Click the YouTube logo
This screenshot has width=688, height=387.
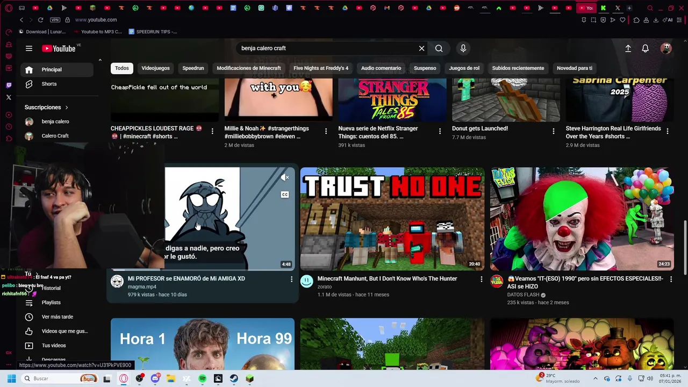59,48
